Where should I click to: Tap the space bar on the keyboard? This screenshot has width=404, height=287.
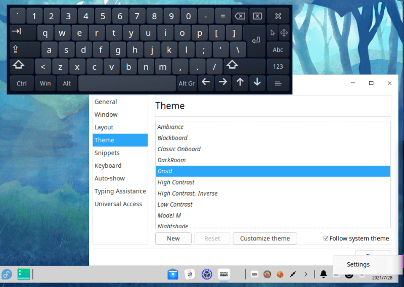coord(127,83)
